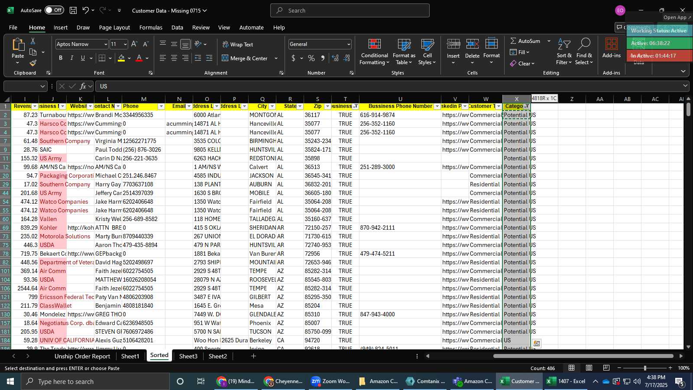Switch to the Formulas ribbon tab
Screen dimensions: 693x390
pyautogui.click(x=151, y=27)
